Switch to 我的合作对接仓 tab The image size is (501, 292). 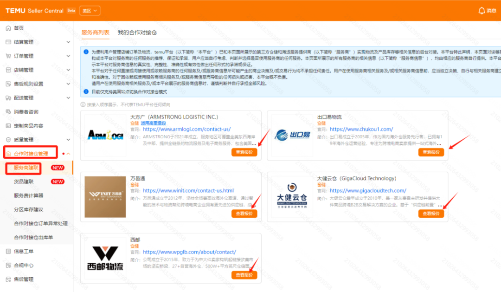click(x=137, y=32)
